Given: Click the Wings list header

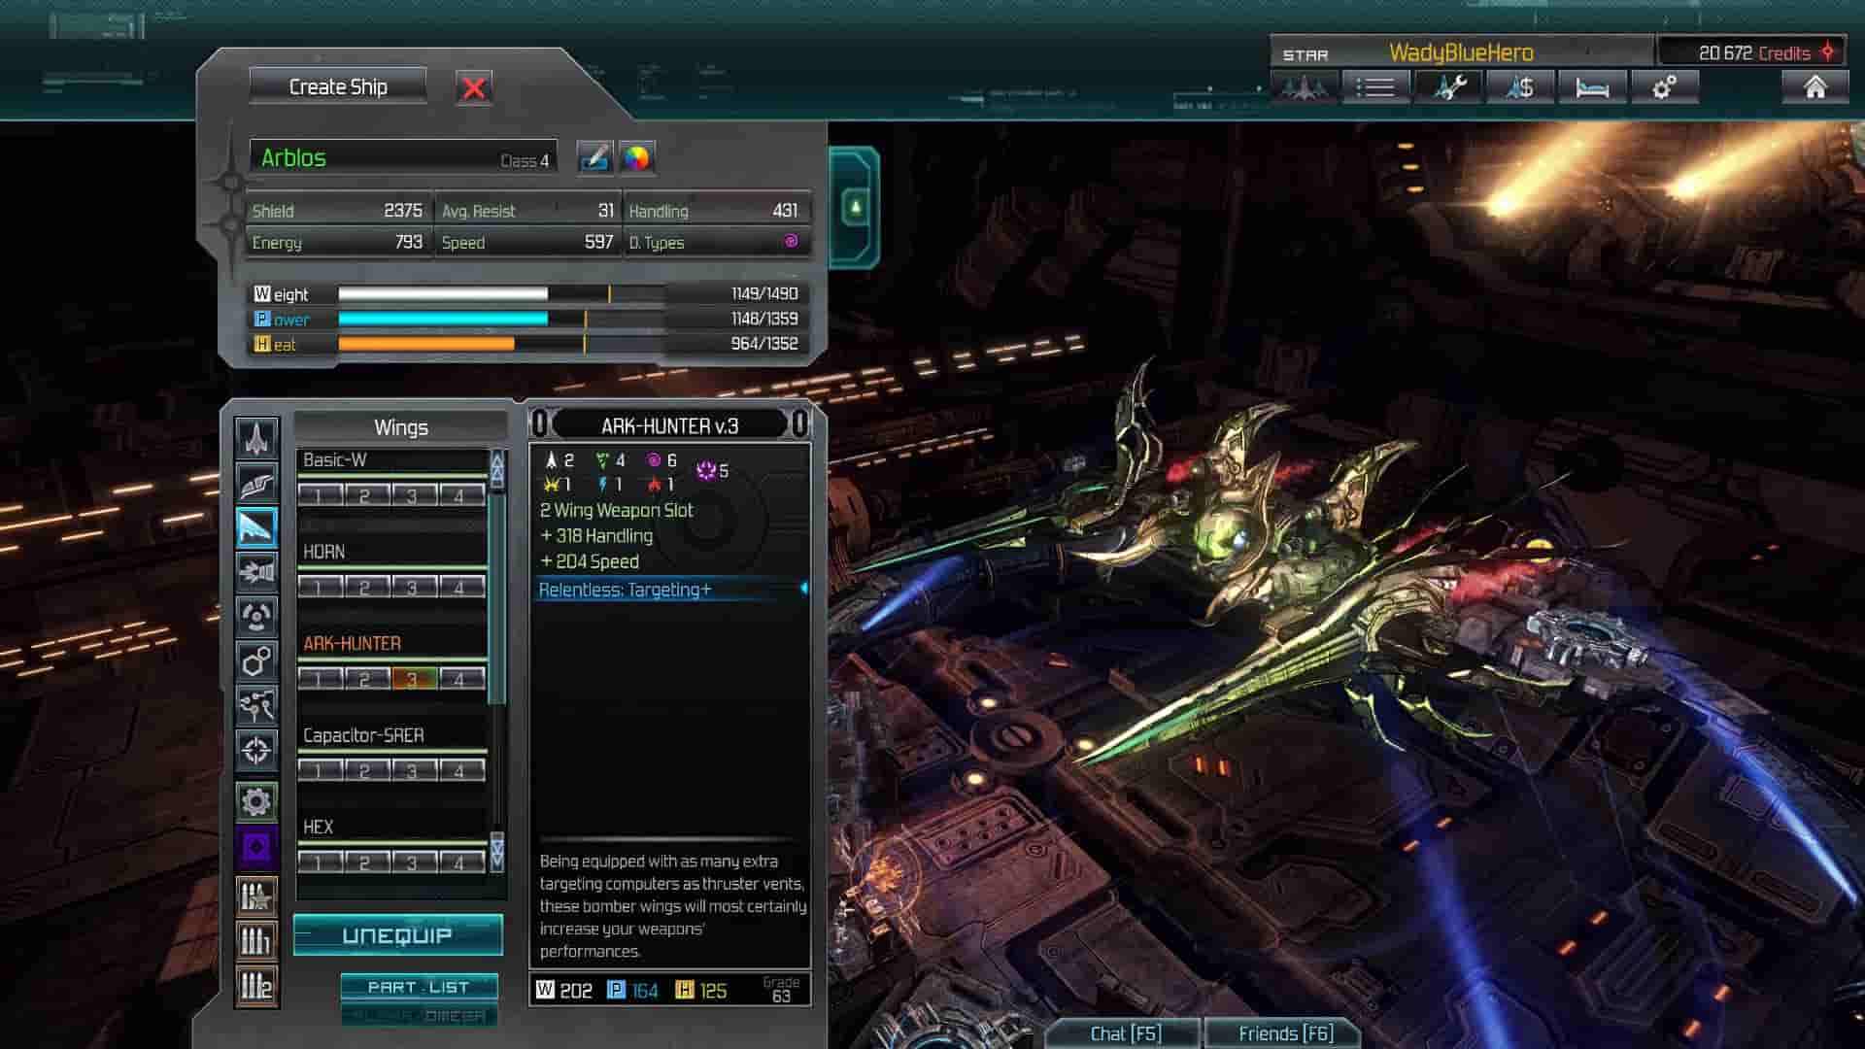Looking at the screenshot, I should 400,427.
